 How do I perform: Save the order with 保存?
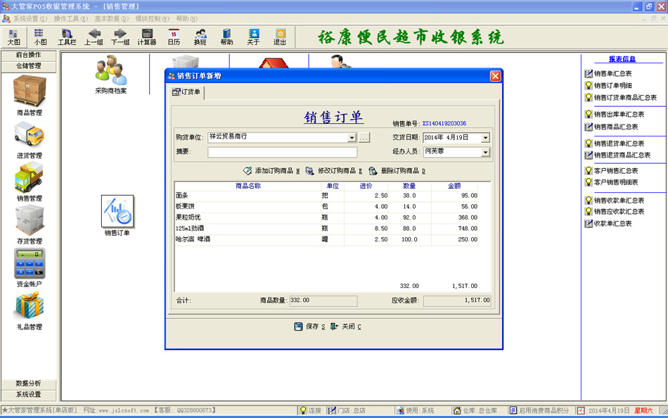[310, 327]
